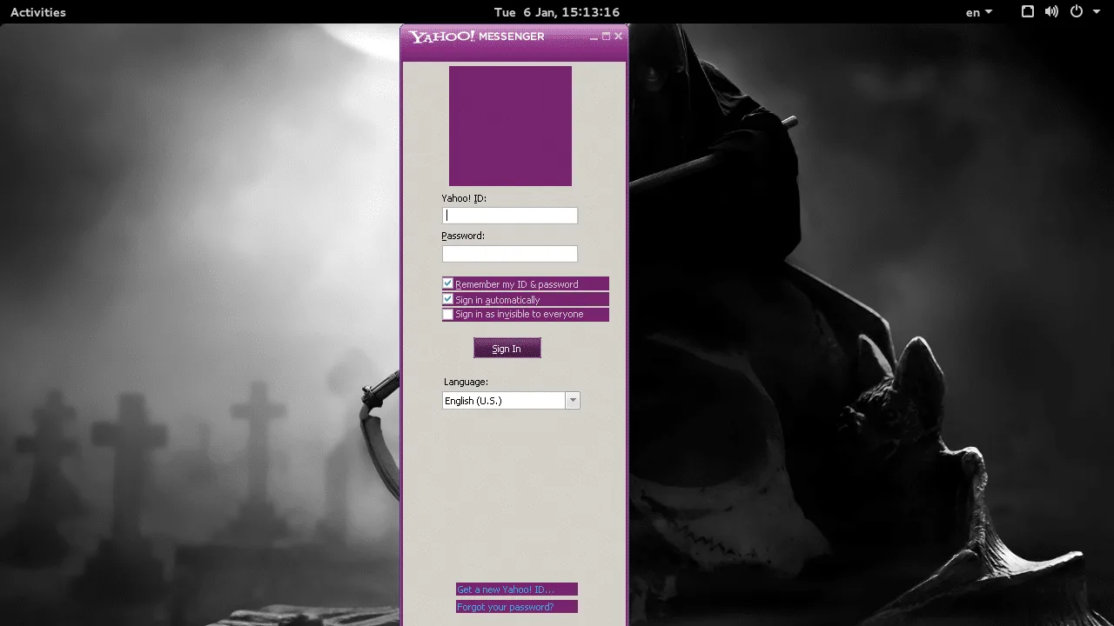Click the purple avatar display image
This screenshot has width=1114, height=626.
coord(510,126)
